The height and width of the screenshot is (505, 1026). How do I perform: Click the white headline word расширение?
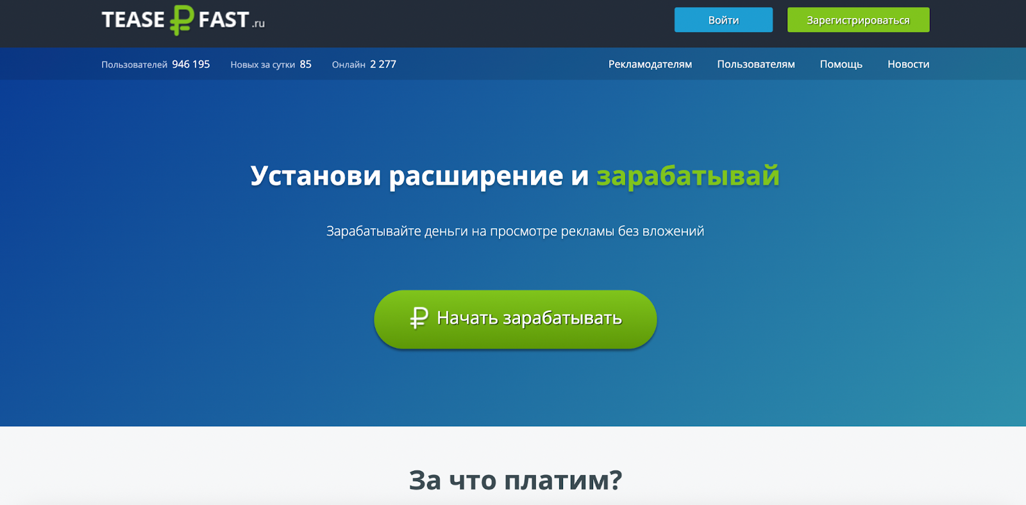476,176
